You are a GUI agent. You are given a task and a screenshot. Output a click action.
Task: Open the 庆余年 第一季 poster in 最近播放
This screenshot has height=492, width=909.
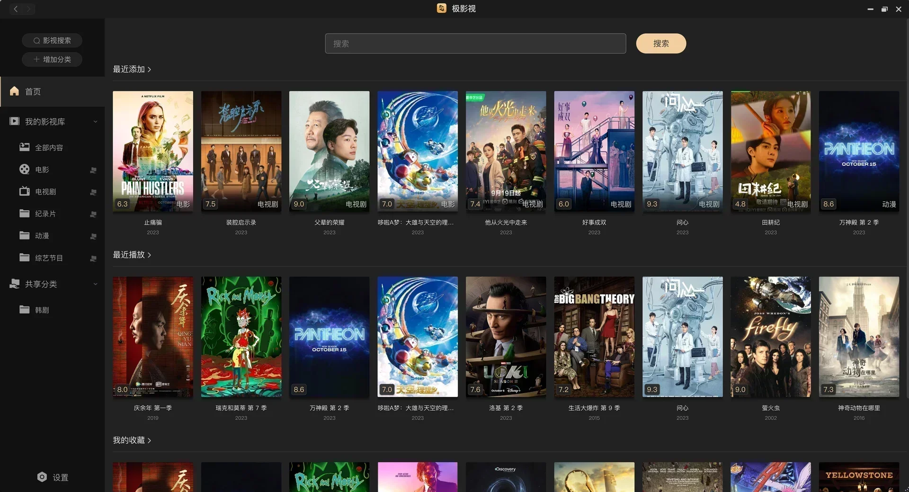[x=153, y=337]
